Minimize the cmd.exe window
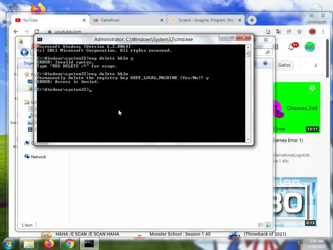Screen dimensions: 333x250 (x=223, y=38)
